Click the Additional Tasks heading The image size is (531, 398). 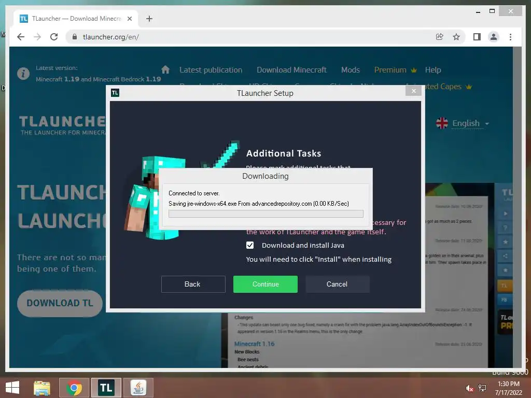(284, 153)
